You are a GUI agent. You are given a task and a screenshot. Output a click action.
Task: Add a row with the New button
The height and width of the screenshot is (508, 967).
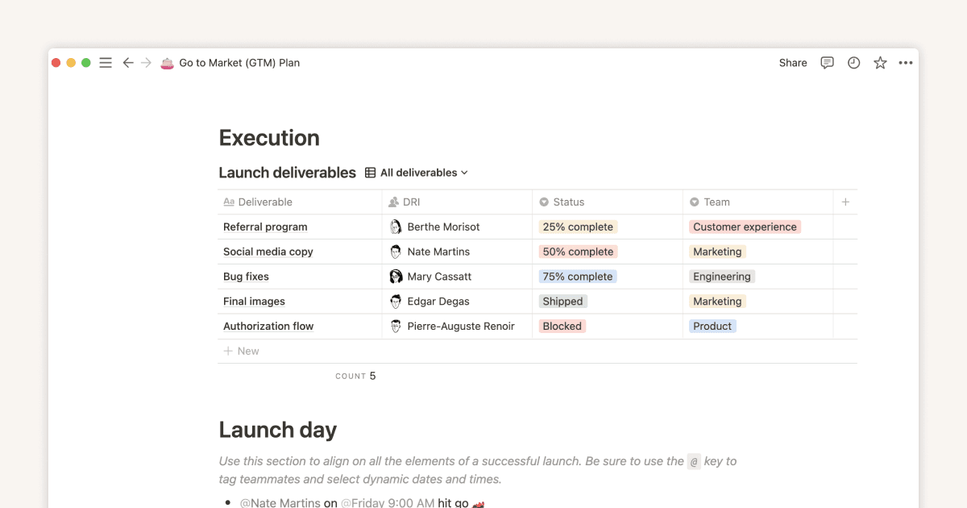241,351
